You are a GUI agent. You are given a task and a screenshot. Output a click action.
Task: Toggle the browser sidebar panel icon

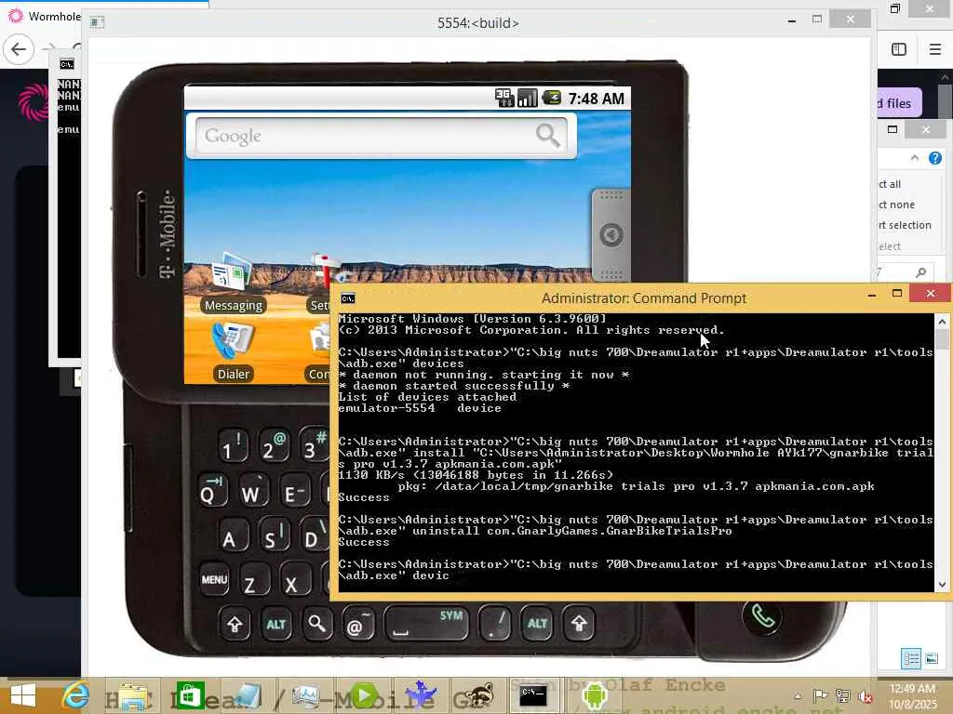pyautogui.click(x=899, y=49)
